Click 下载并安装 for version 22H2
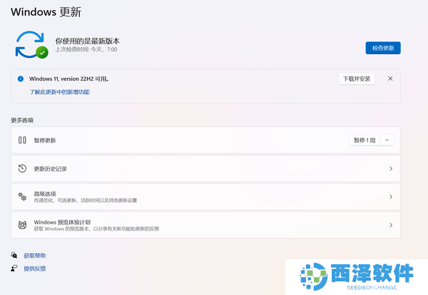428x295 pixels. pyautogui.click(x=357, y=79)
